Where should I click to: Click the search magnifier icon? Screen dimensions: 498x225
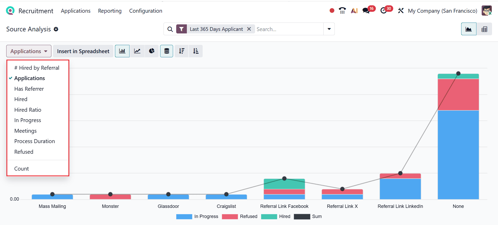(x=170, y=29)
